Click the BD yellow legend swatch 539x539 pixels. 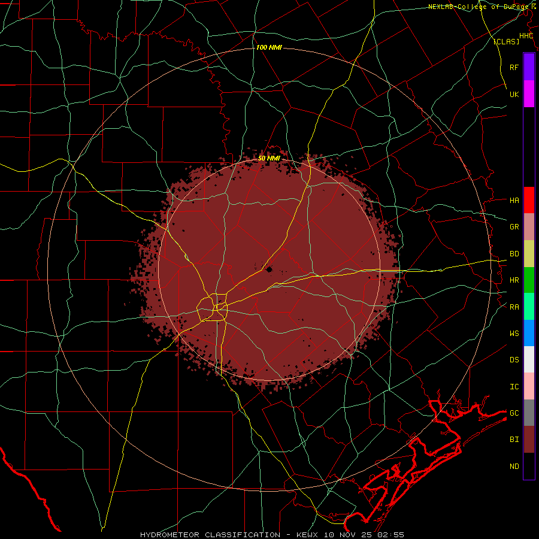click(529, 253)
